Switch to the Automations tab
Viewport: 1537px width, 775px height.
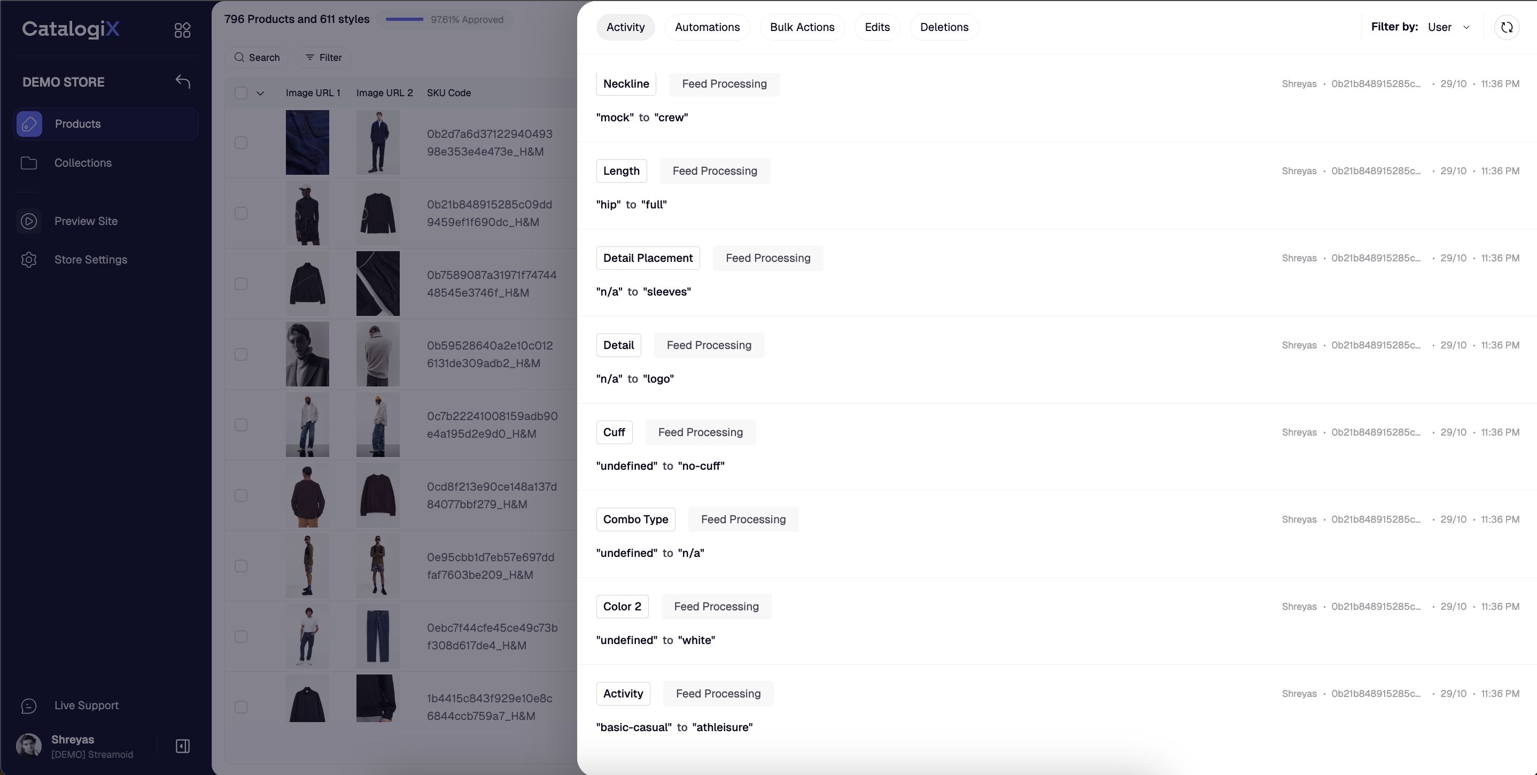click(x=707, y=27)
